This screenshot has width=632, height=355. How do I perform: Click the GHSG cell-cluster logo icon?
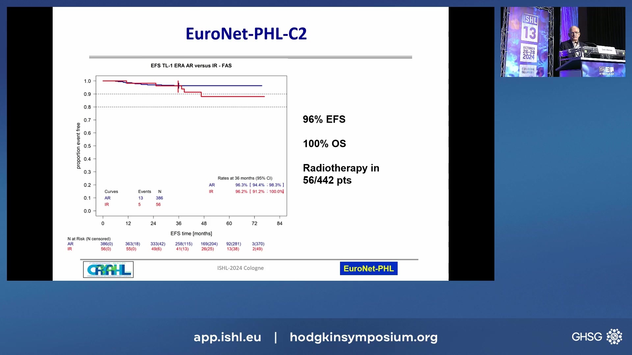[x=614, y=337]
